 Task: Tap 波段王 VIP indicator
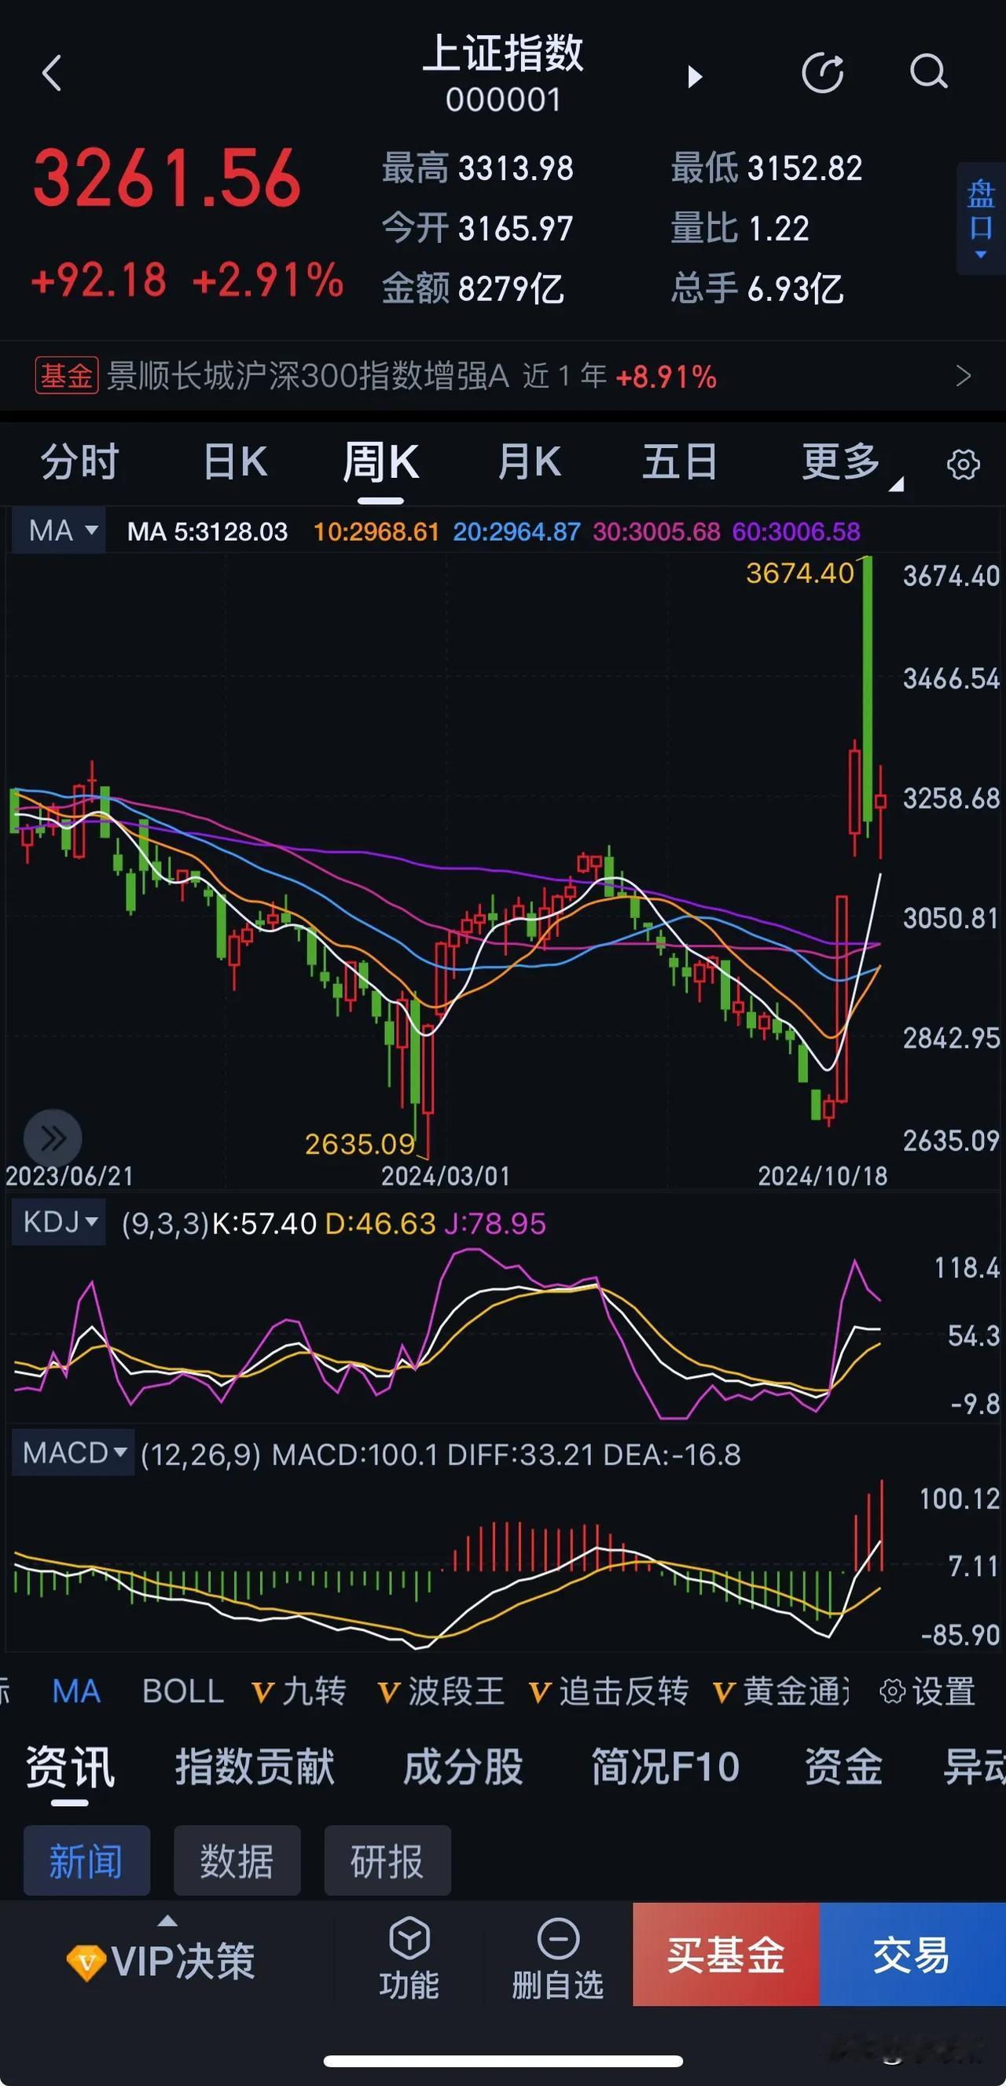[x=442, y=1691]
